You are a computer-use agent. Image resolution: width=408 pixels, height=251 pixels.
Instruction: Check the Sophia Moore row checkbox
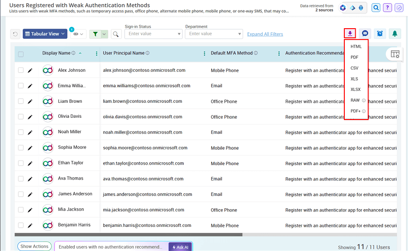pos(21,148)
